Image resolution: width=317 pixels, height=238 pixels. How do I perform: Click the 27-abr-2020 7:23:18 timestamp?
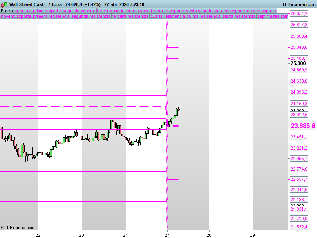124,4
